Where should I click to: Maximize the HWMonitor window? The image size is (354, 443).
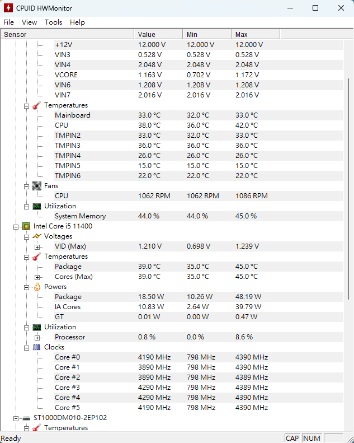[x=315, y=8]
